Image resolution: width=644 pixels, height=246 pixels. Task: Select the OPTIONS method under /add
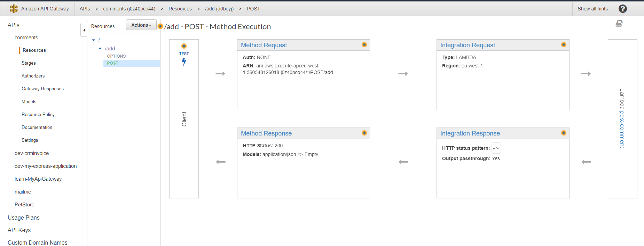116,56
